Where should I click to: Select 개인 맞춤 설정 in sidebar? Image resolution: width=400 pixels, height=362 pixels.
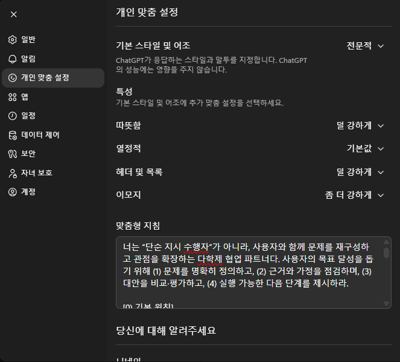(53, 78)
